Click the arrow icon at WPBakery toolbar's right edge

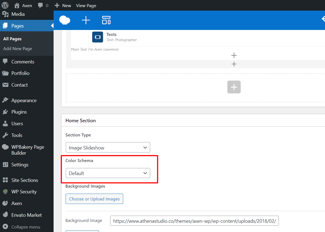(x=323, y=19)
